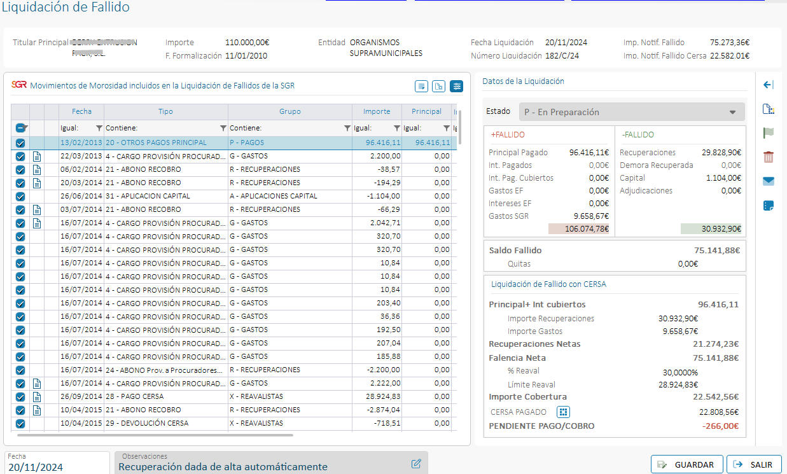This screenshot has width=787, height=474.
Task: Sort by the Importe column header
Action: point(377,111)
